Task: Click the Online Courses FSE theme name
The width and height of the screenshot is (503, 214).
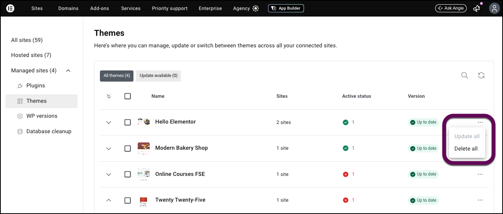Action: tap(180, 174)
